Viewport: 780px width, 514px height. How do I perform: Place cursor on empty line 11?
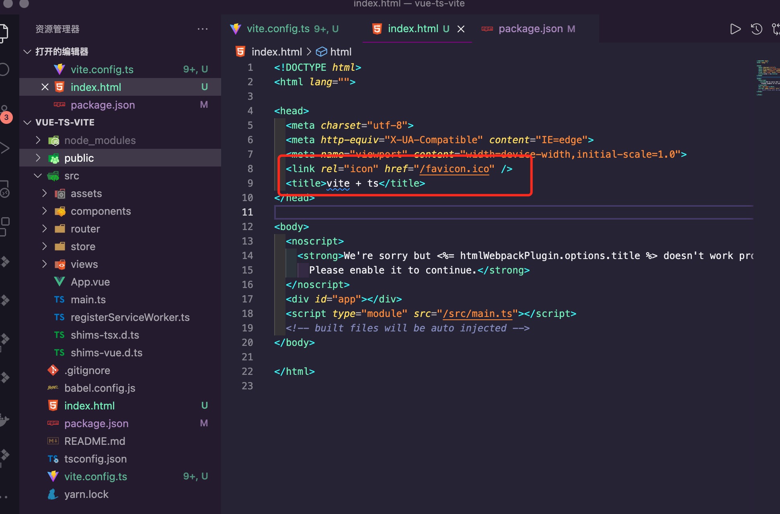pyautogui.click(x=513, y=212)
